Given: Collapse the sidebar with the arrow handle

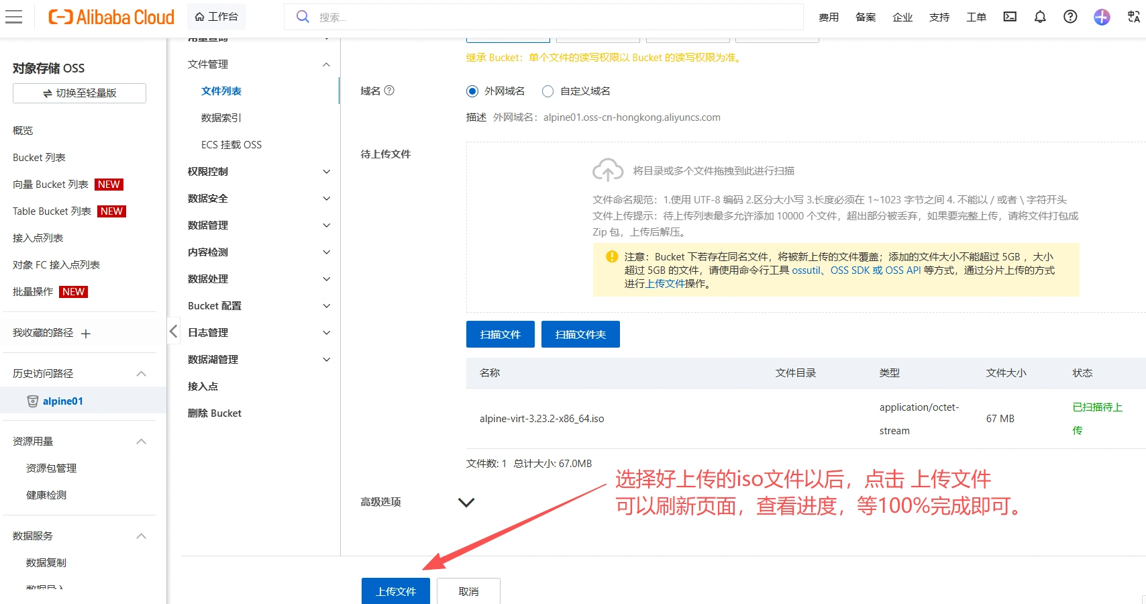Looking at the screenshot, I should (173, 331).
